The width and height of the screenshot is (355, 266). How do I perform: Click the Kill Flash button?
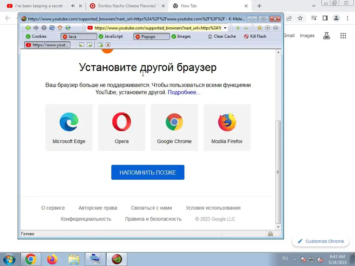255,36
